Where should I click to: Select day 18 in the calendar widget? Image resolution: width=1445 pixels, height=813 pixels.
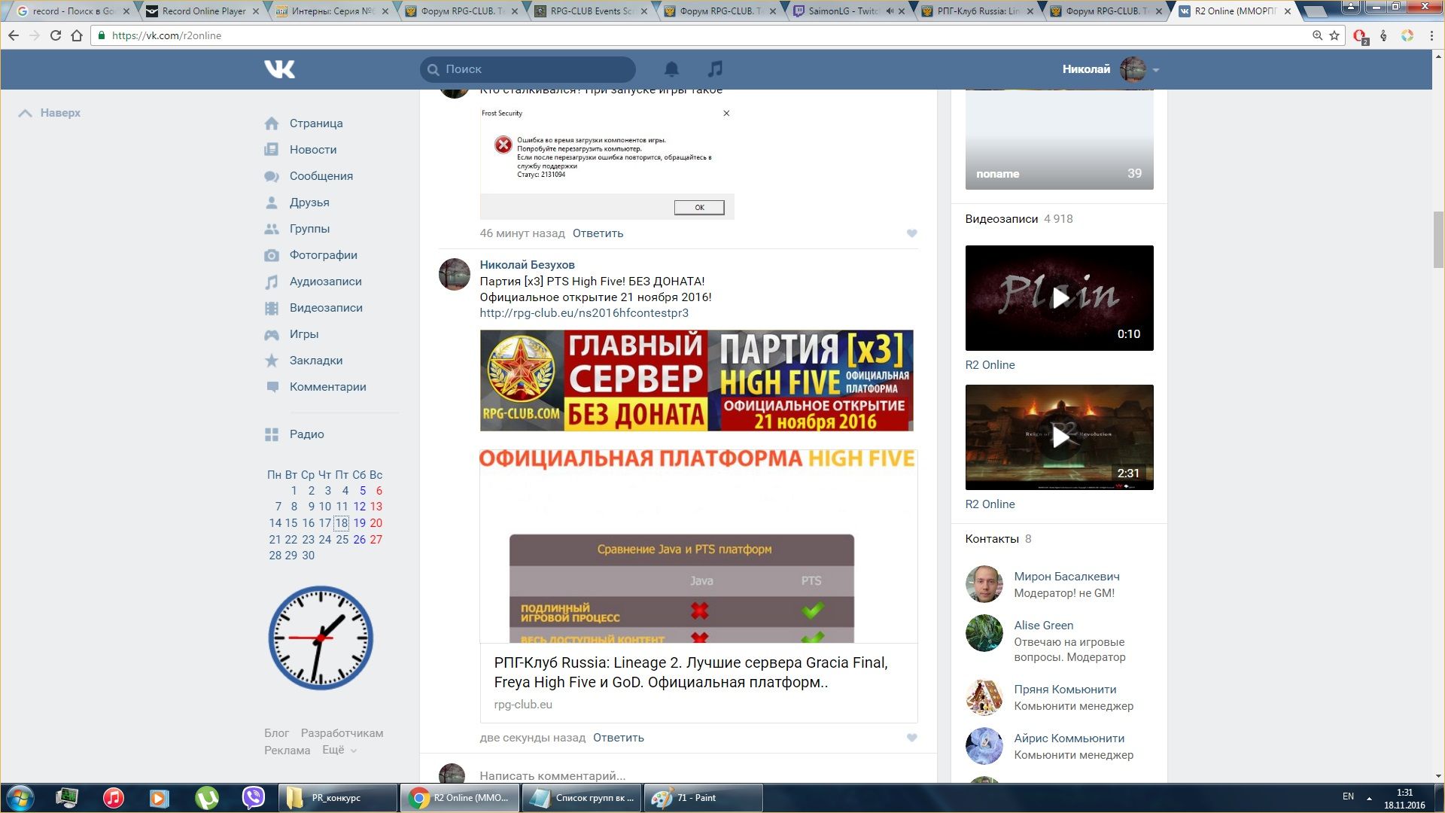click(341, 523)
